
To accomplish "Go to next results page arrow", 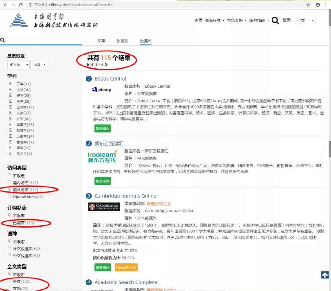I will pyautogui.click(x=106, y=65).
